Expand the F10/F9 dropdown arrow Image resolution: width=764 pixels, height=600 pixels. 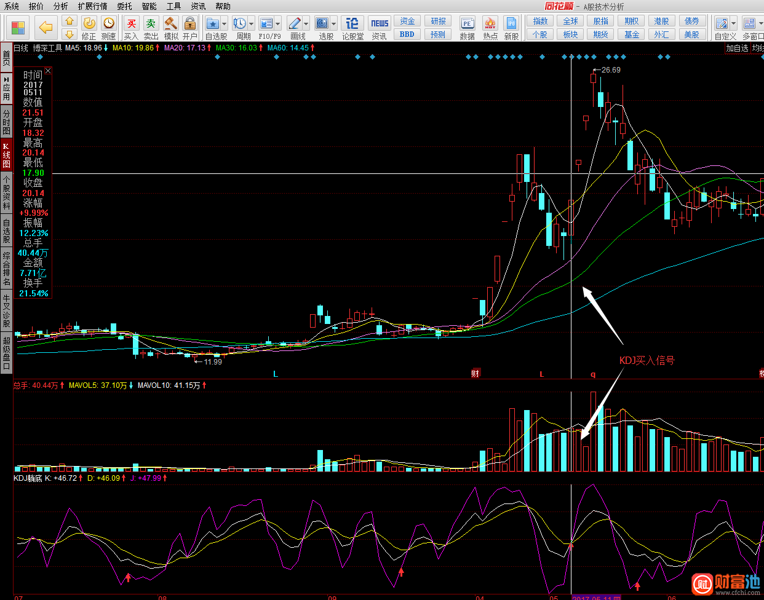(278, 24)
